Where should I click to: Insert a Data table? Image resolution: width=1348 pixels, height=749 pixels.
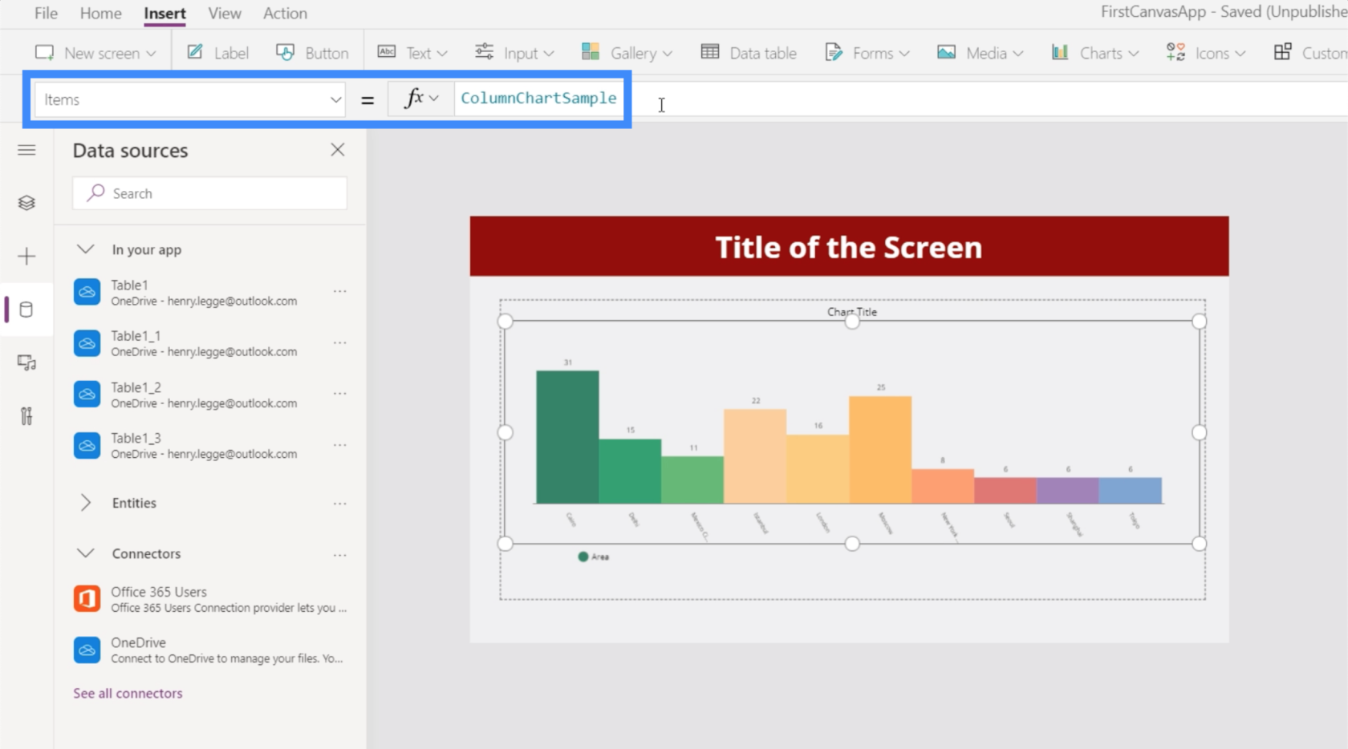click(x=749, y=53)
